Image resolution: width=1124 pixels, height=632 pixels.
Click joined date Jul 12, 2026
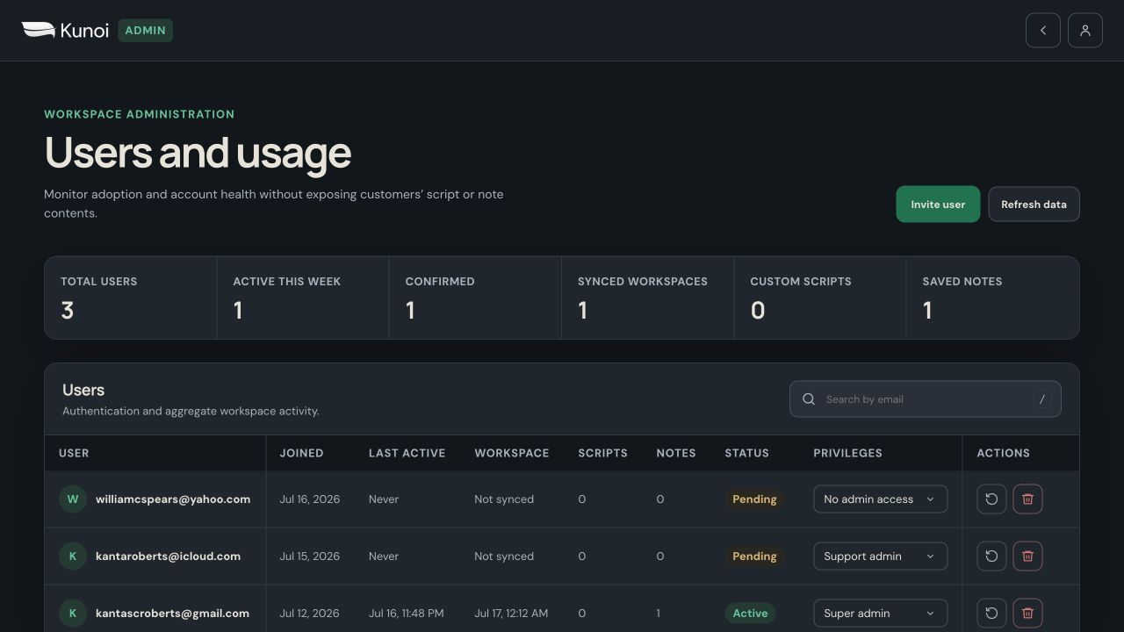coord(309,614)
